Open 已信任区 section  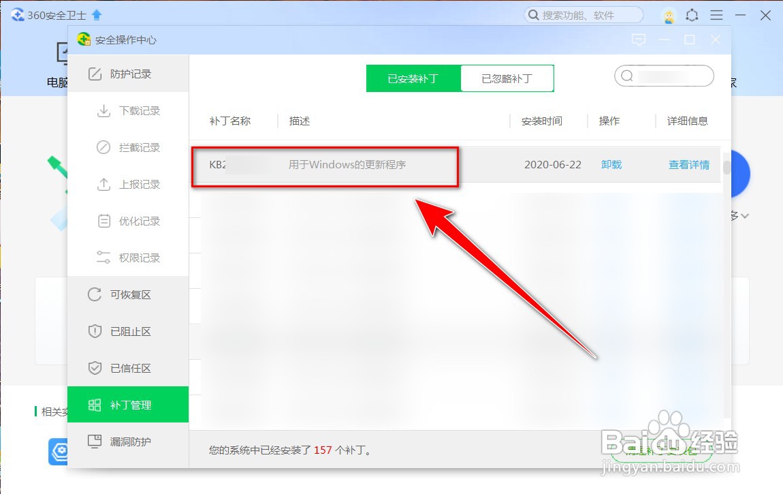[x=128, y=368]
